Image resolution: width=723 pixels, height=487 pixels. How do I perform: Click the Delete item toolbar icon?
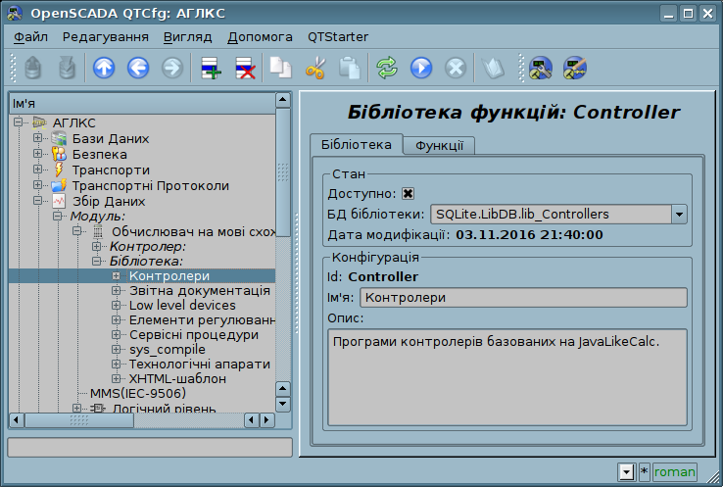pyautogui.click(x=244, y=68)
